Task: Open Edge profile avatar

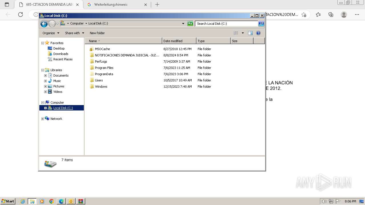Action: click(344, 15)
